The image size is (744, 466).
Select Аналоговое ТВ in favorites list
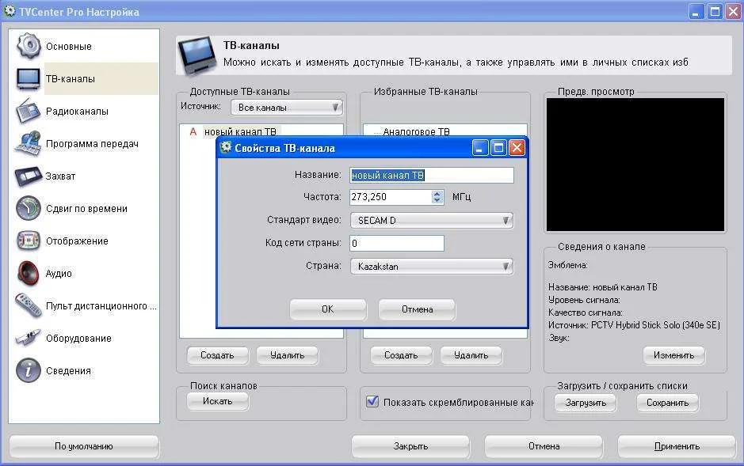(x=416, y=131)
